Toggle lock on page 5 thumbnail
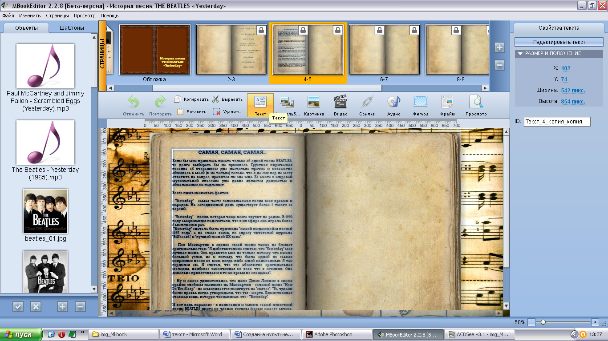Screen dimensions: 608x341 (338, 30)
